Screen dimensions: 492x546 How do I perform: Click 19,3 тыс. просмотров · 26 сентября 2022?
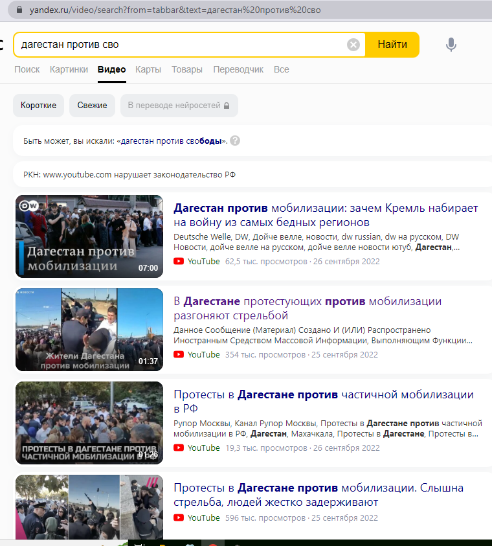pos(302,448)
